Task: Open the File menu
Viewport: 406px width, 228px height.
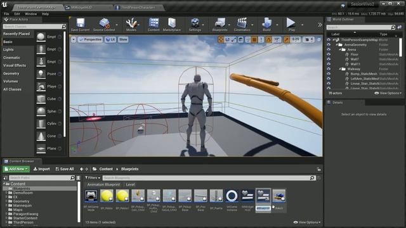Action: [x=6, y=14]
